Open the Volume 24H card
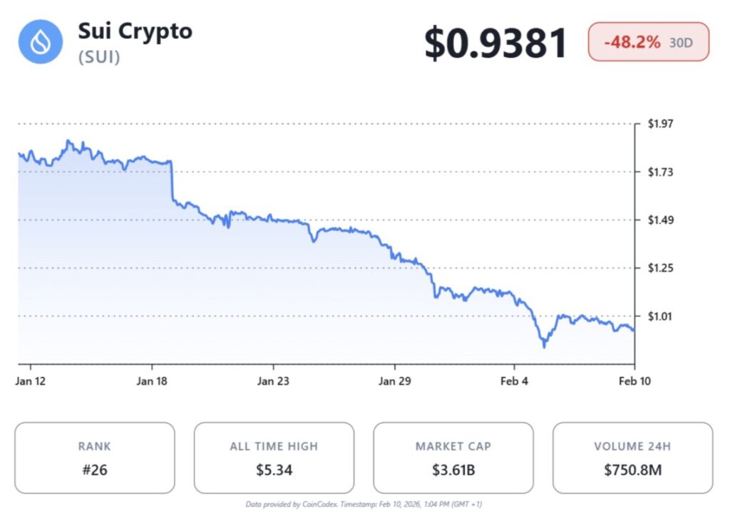The height and width of the screenshot is (513, 730). tap(632, 457)
